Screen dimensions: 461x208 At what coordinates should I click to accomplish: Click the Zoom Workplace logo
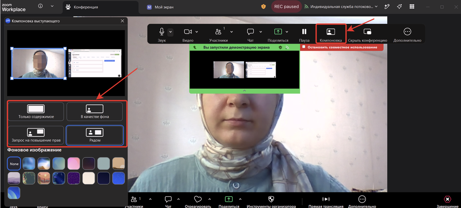point(13,7)
